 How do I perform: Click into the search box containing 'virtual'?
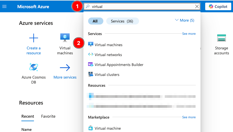[142, 6]
